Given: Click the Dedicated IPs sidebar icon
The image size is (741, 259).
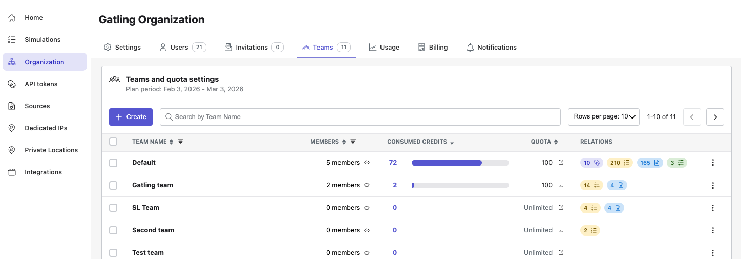Looking at the screenshot, I should [x=12, y=128].
